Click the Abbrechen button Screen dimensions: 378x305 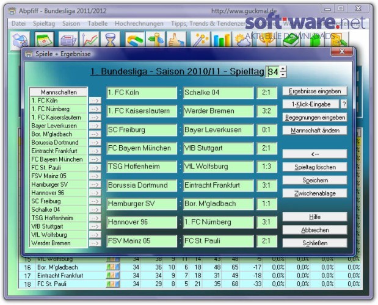(315, 230)
